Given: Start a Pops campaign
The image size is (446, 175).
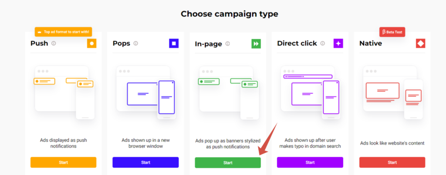Looking at the screenshot, I should [145, 162].
